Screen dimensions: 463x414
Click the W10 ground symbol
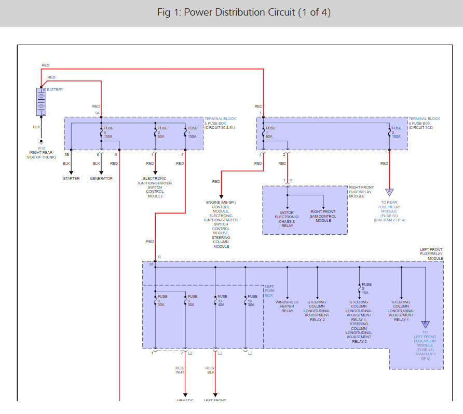pos(41,142)
